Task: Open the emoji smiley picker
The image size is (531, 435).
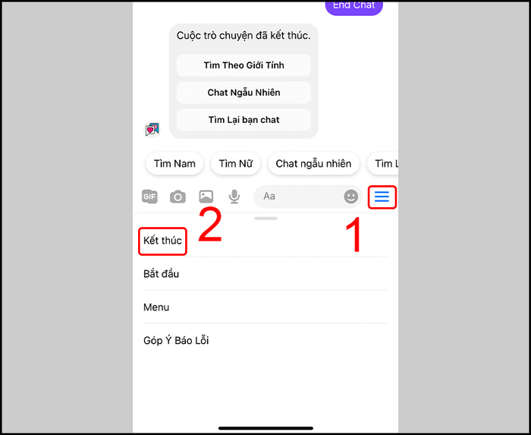Action: tap(350, 197)
